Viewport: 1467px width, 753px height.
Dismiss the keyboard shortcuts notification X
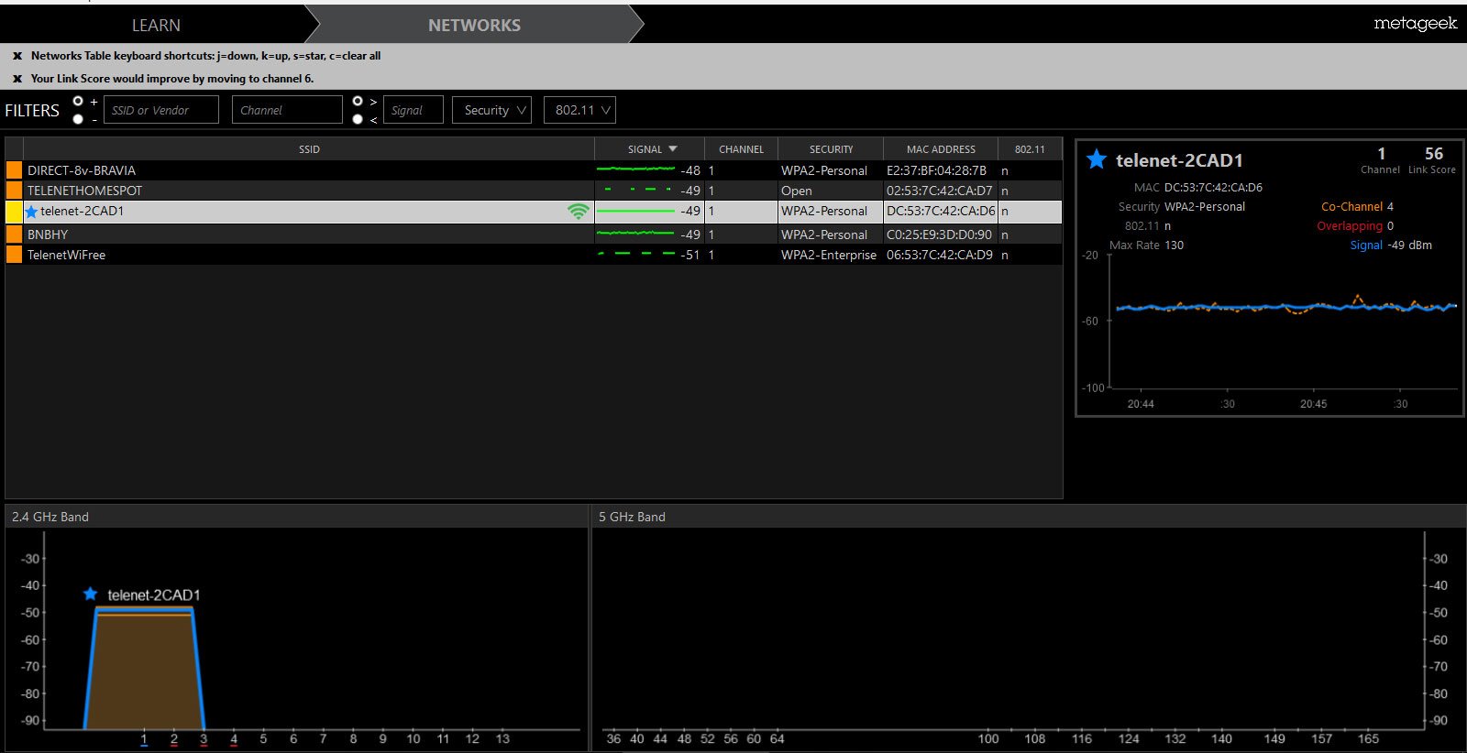point(17,56)
